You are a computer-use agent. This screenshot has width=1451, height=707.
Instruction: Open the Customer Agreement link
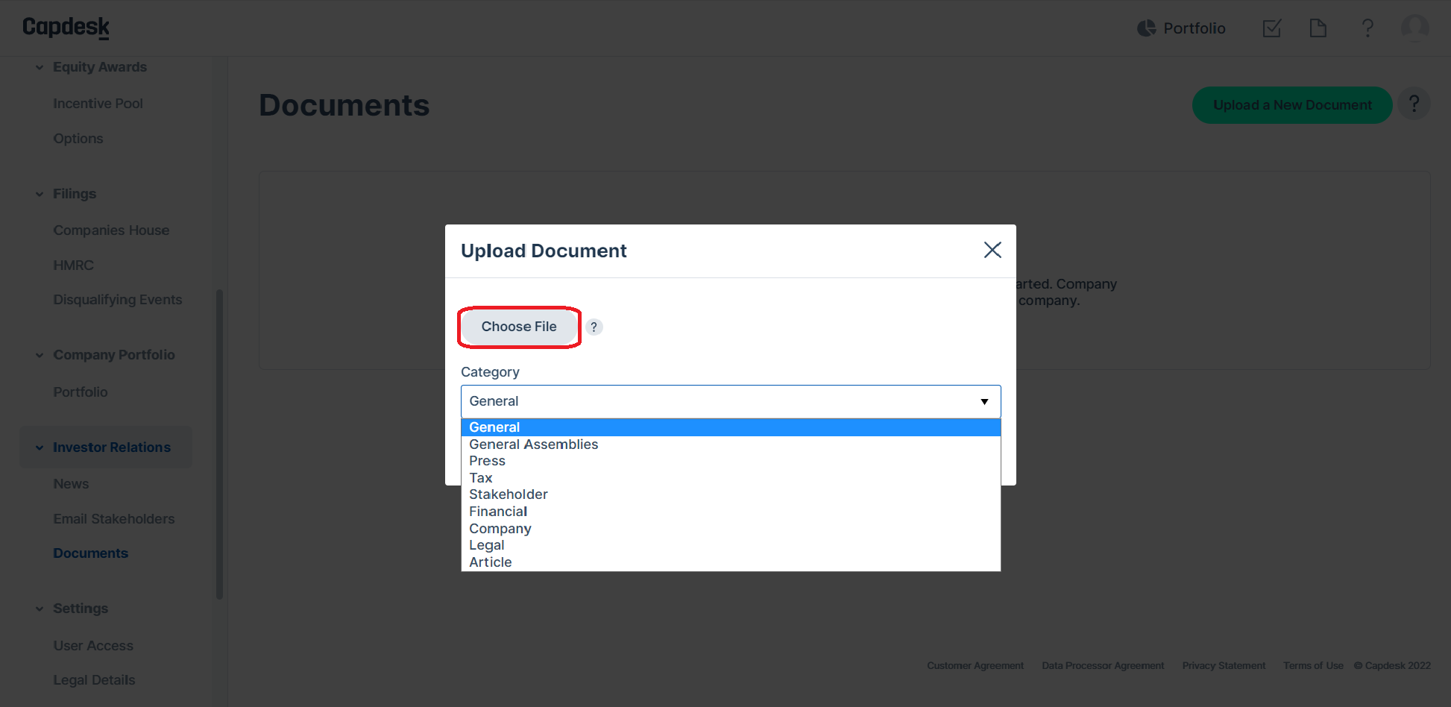[x=975, y=666]
